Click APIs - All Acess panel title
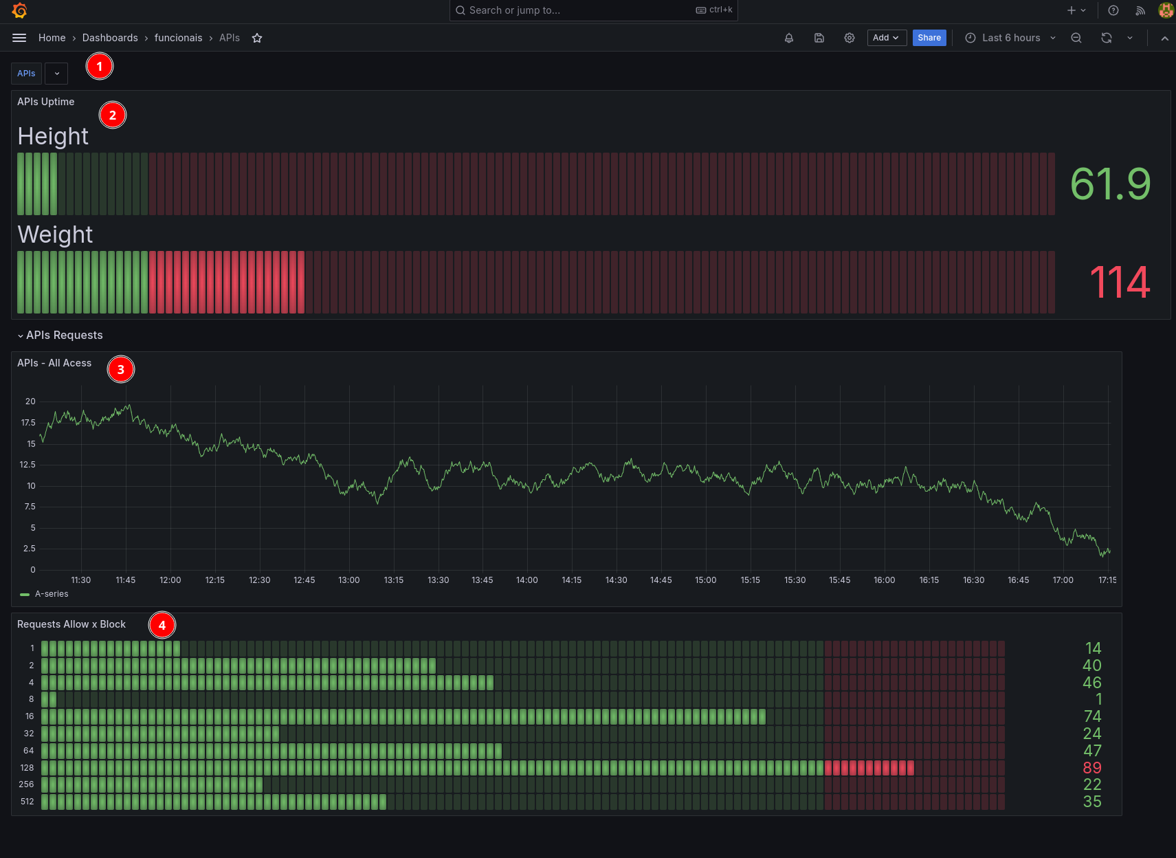1176x858 pixels. click(x=54, y=363)
